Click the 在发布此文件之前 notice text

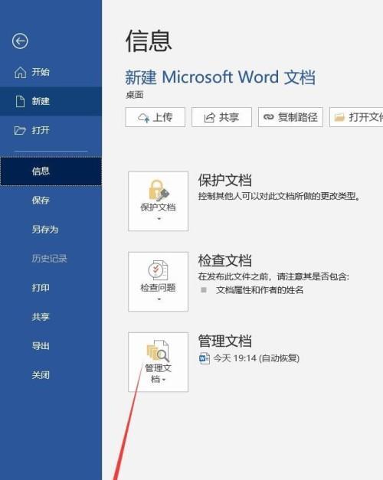pyautogui.click(x=273, y=276)
